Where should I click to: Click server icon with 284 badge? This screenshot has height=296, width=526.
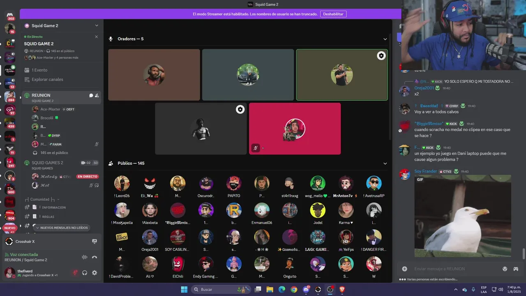coord(10,96)
